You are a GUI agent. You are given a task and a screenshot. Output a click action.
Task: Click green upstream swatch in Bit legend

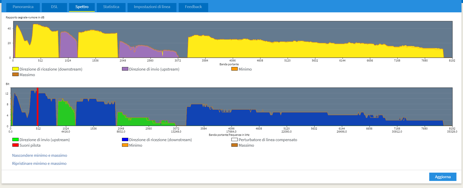point(15,139)
